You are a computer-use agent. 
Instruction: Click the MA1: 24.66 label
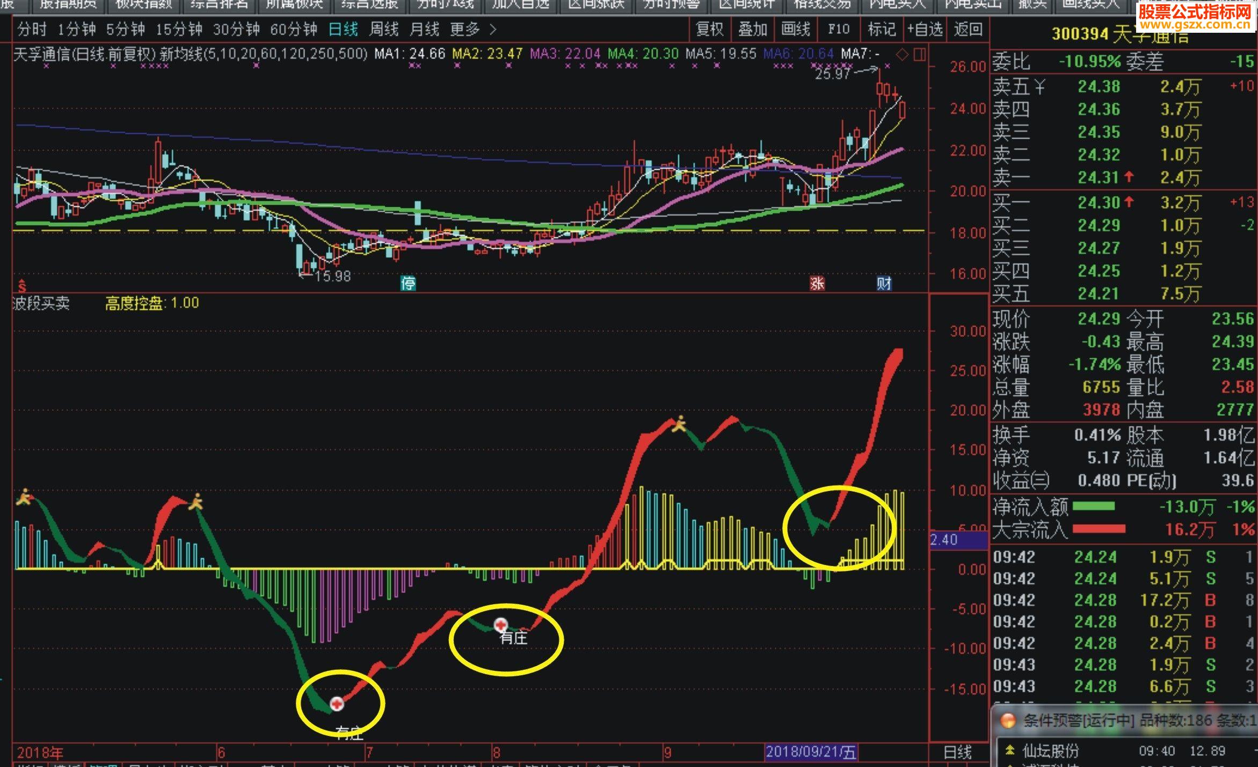coord(410,54)
